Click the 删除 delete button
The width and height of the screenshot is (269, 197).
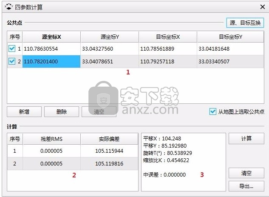point(62,112)
